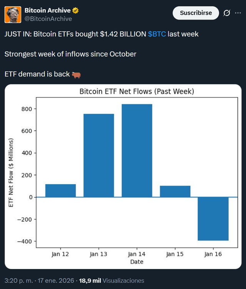This screenshot has height=289, width=246.
Task: Click the x-axis label Date
Action: click(136, 262)
